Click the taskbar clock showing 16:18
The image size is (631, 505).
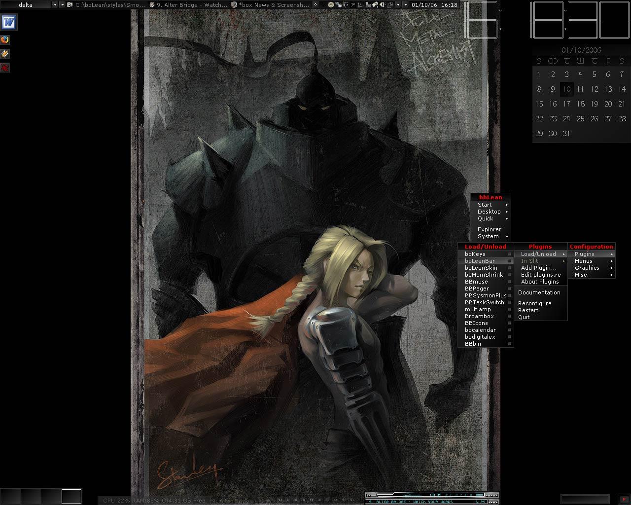(x=434, y=5)
